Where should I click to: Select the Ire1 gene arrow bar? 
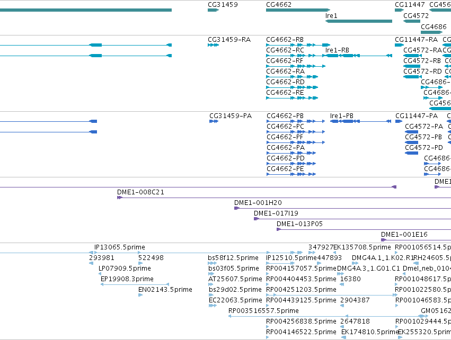(x=359, y=21)
